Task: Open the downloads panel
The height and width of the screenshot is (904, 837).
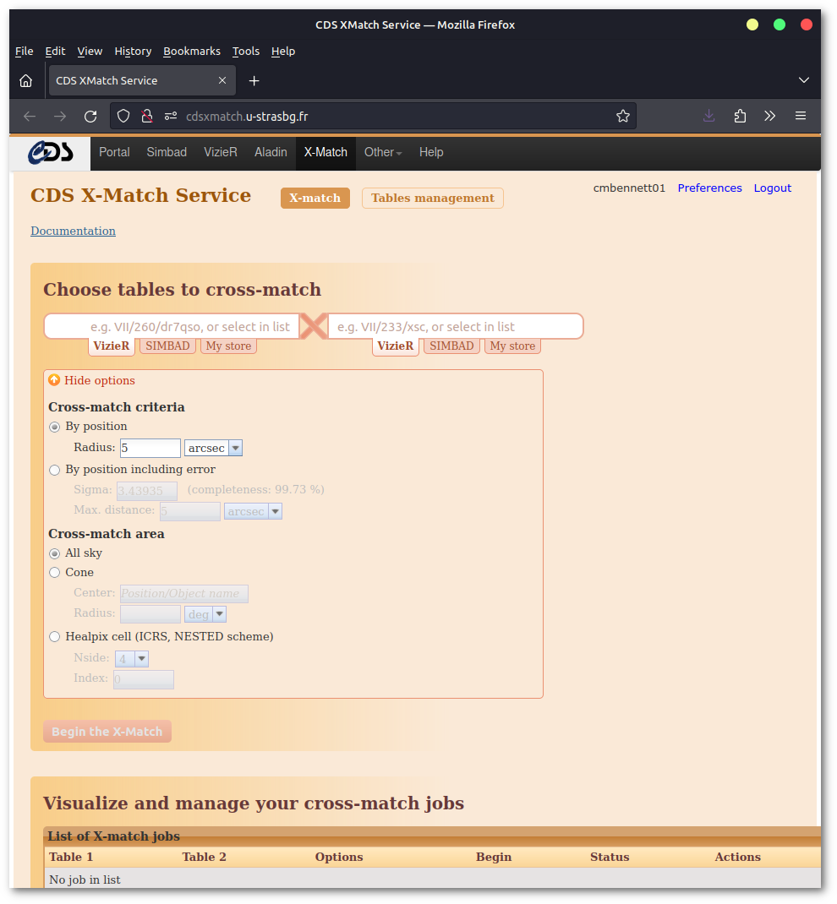Action: 709,117
